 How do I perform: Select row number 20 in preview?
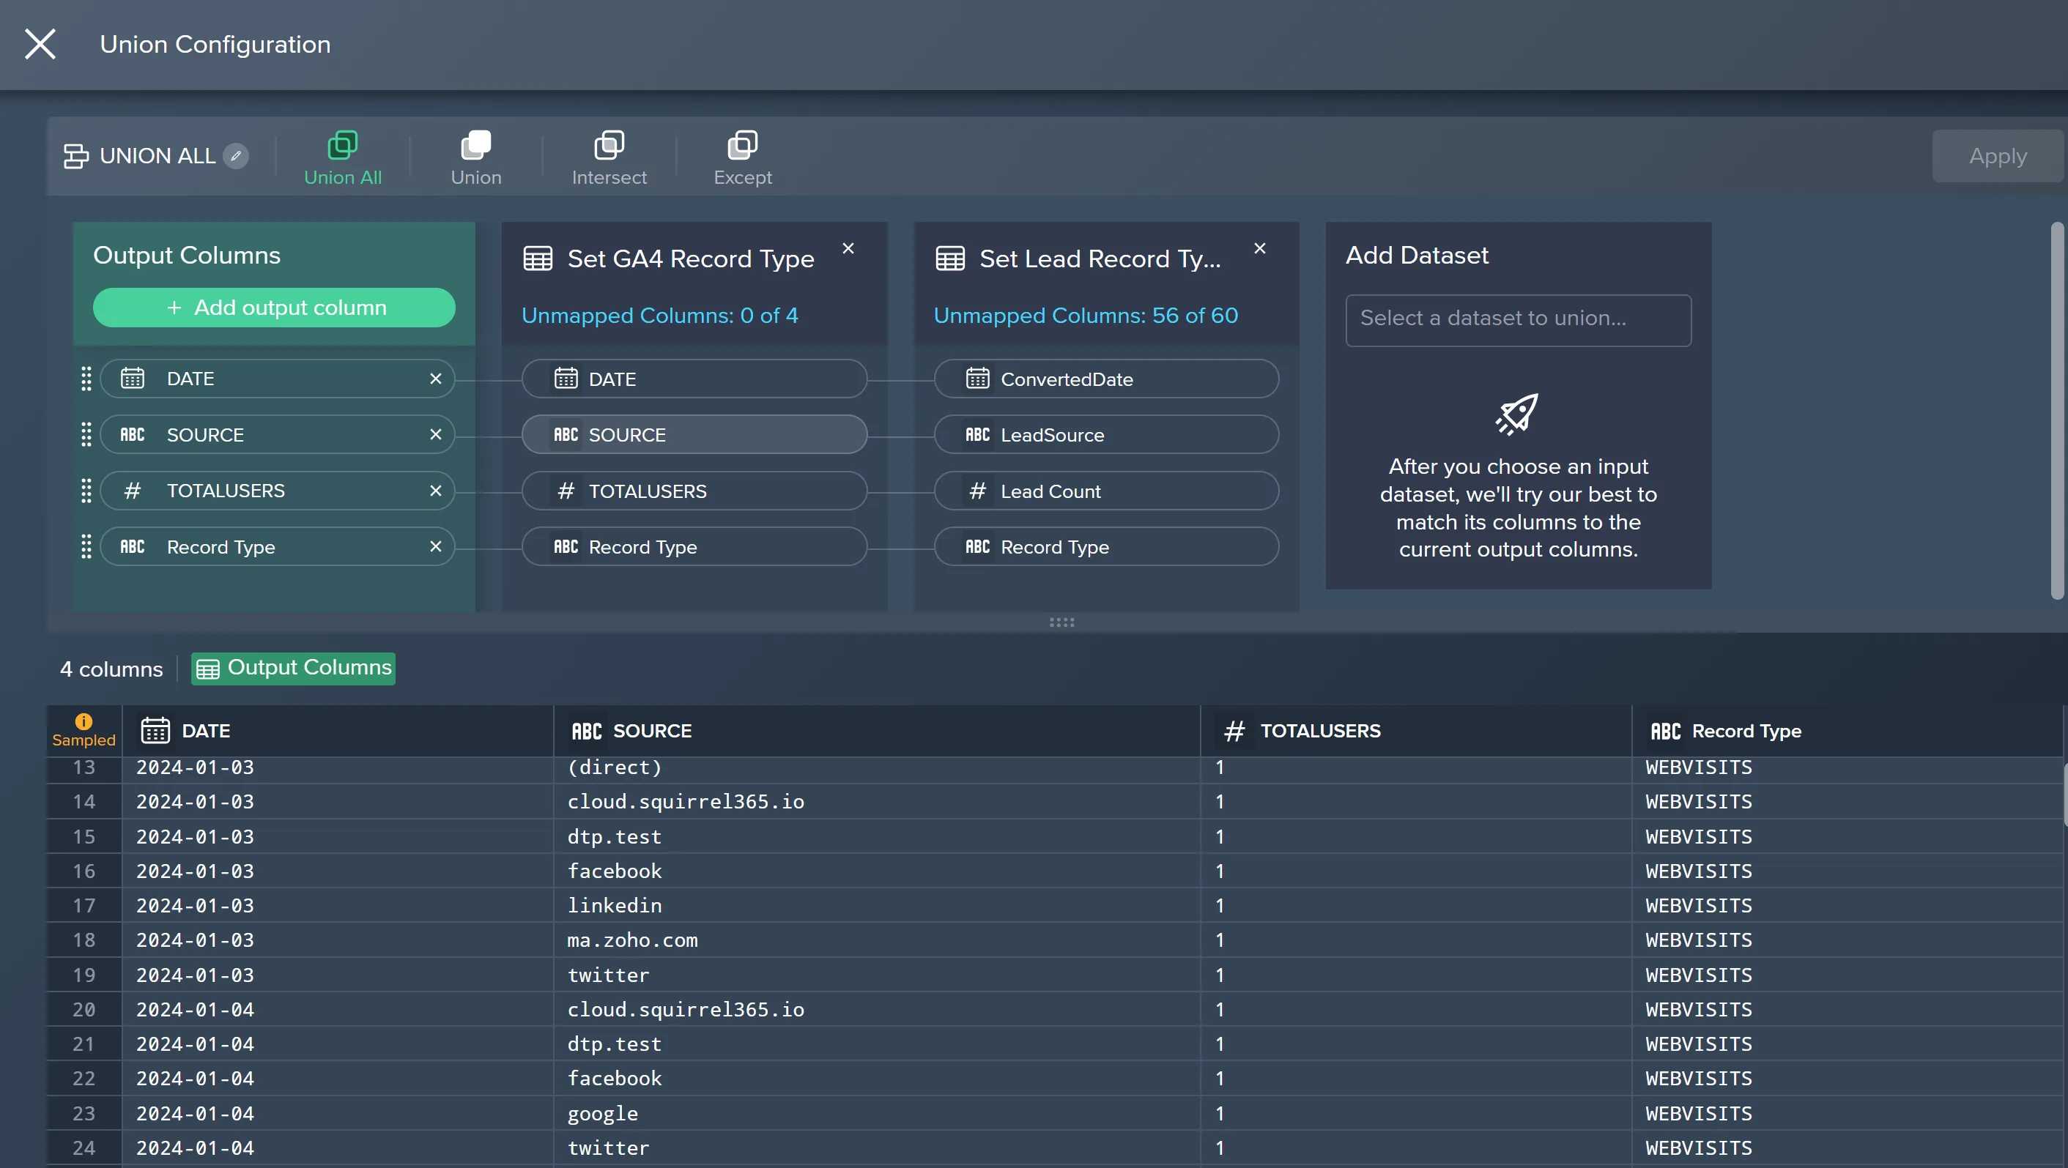pos(84,1009)
